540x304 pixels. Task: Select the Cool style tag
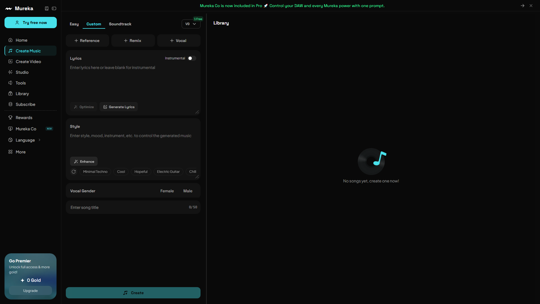click(121, 172)
